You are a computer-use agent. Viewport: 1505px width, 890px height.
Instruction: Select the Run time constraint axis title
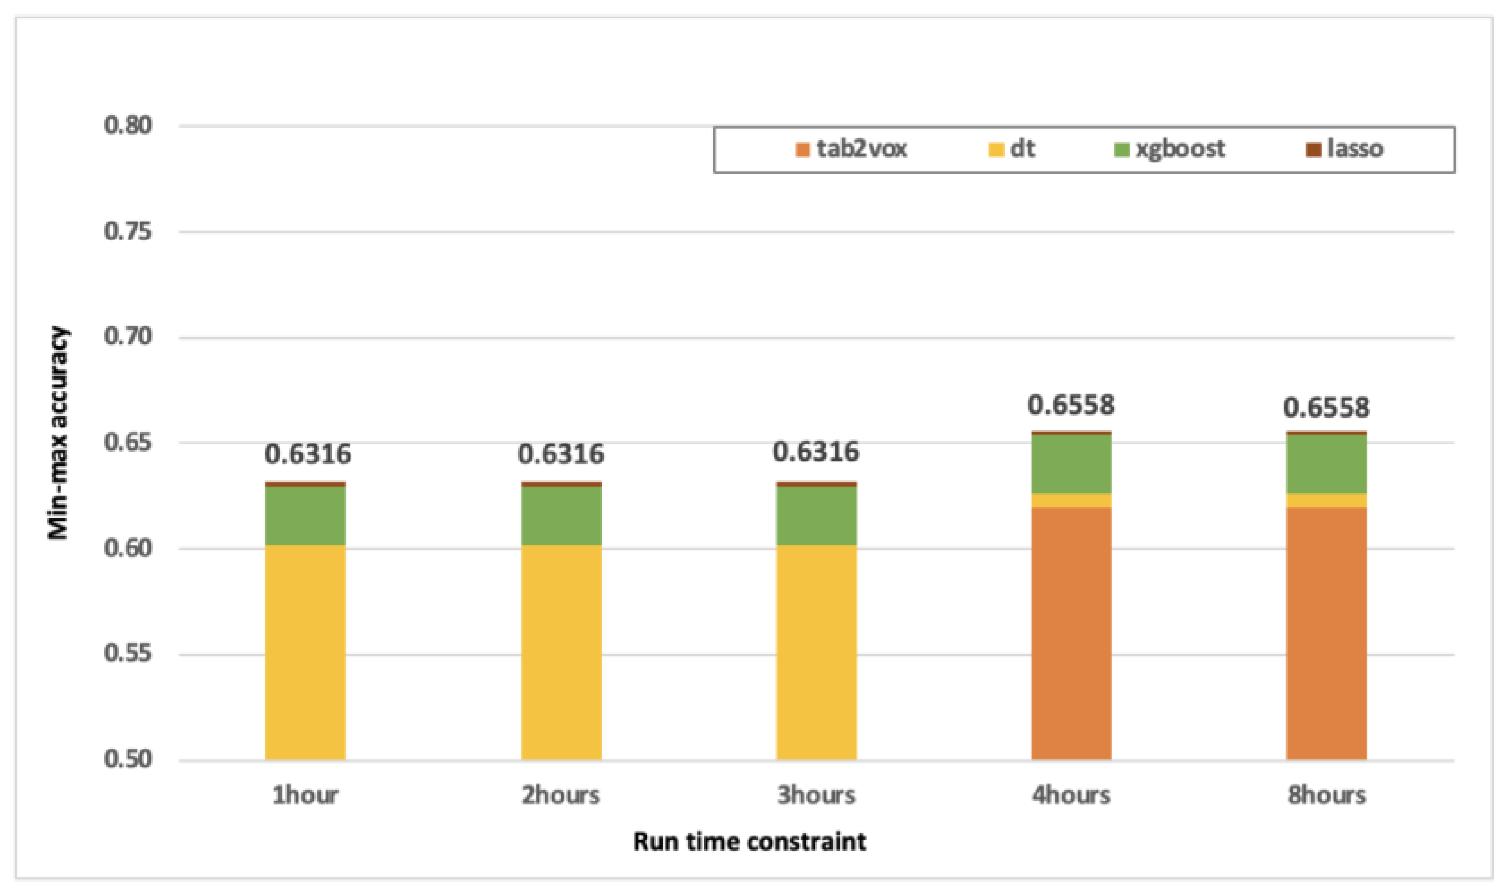pos(749,842)
